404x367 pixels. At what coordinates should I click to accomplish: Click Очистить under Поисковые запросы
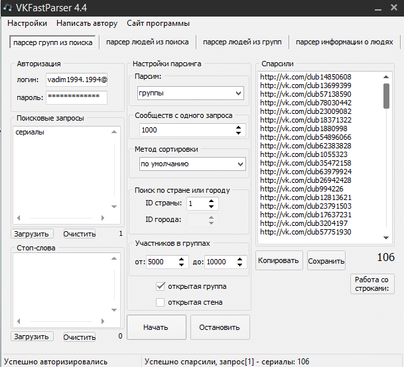[x=80, y=234]
